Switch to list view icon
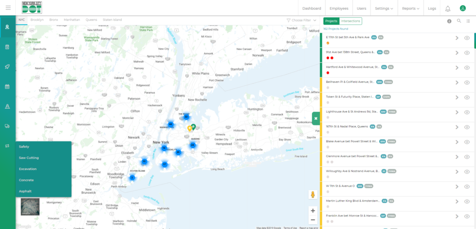 (469, 21)
